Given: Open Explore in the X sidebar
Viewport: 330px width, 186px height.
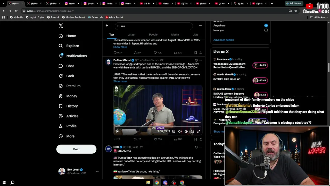Looking at the screenshot, I should 69,46.
